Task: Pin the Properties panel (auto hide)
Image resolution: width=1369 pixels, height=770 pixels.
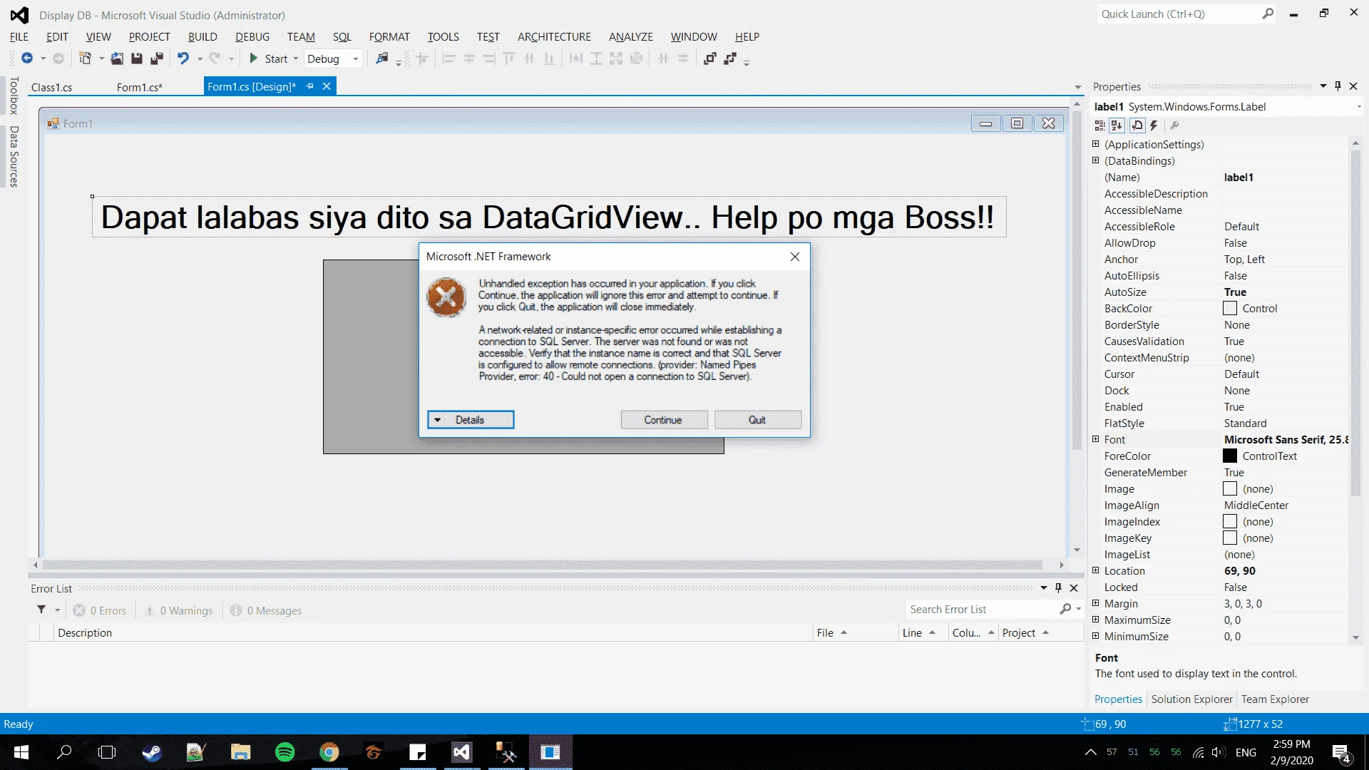Action: click(1338, 86)
